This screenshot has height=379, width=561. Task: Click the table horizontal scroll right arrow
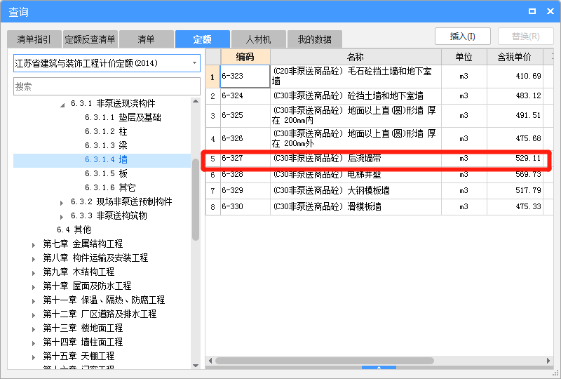[548, 361]
